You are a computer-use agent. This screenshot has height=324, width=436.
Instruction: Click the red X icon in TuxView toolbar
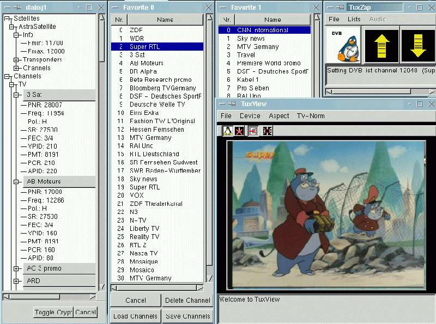tap(240, 131)
